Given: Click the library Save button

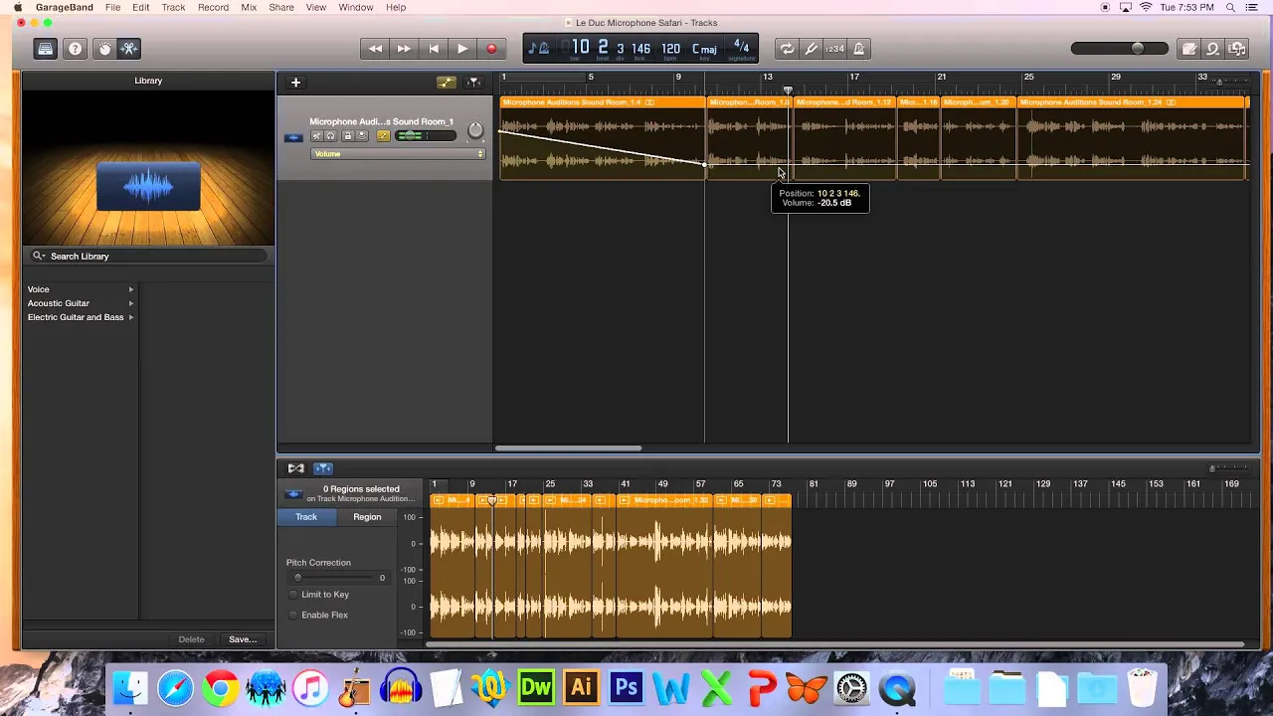Looking at the screenshot, I should [243, 639].
